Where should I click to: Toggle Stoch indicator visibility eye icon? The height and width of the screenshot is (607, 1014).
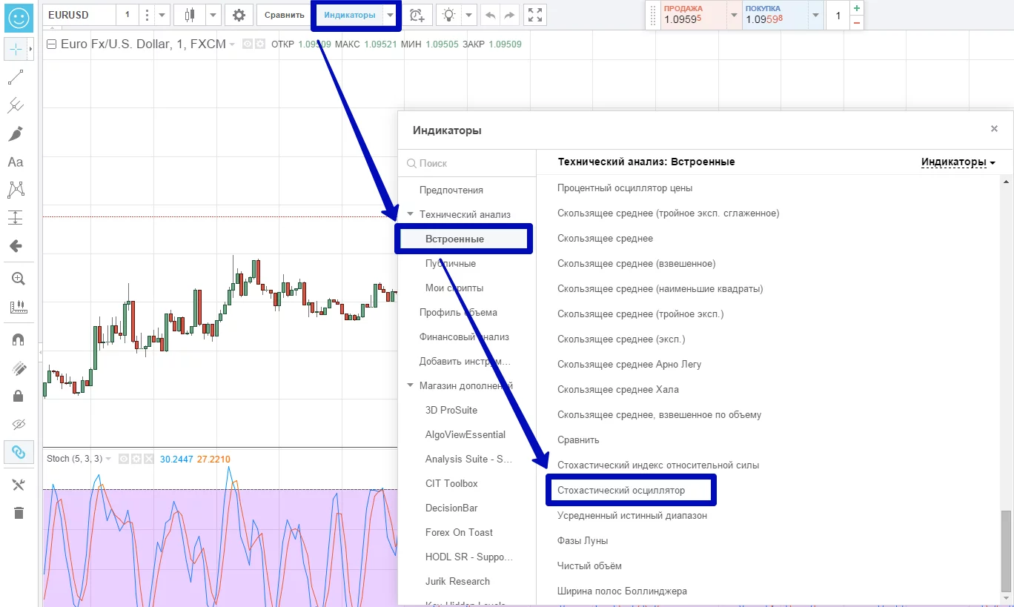click(x=125, y=459)
